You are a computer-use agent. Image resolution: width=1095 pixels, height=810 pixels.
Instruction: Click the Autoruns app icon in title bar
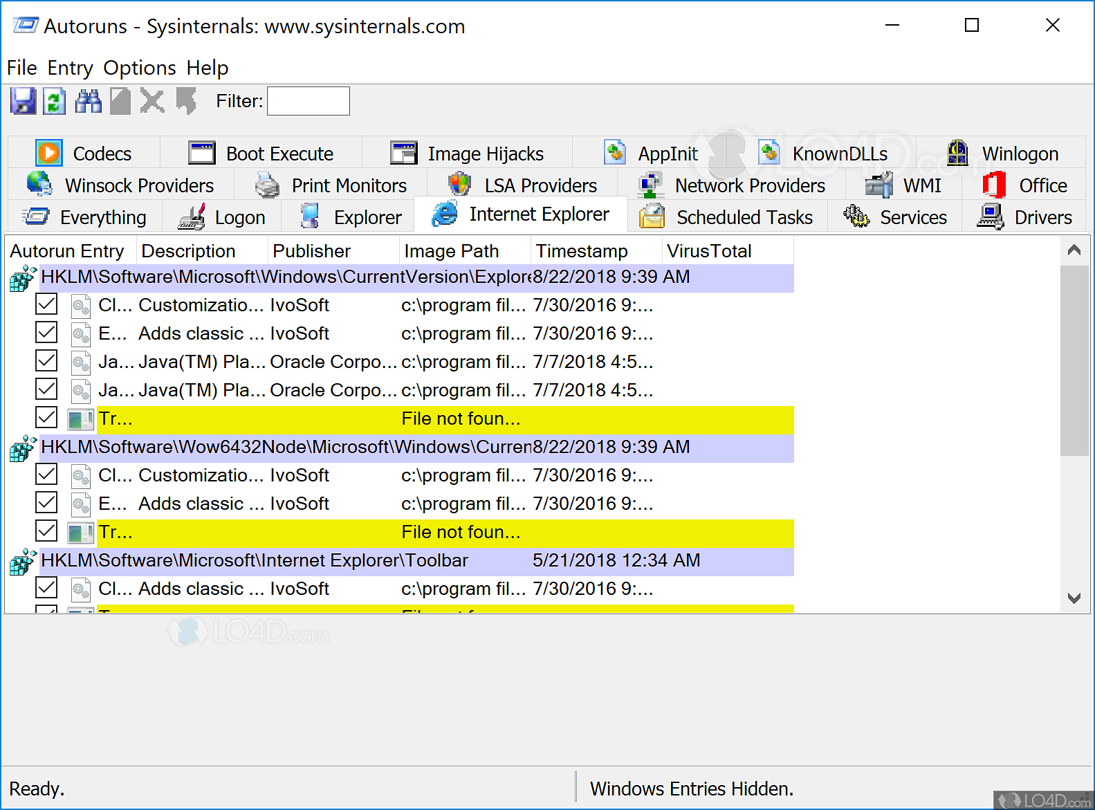26,26
